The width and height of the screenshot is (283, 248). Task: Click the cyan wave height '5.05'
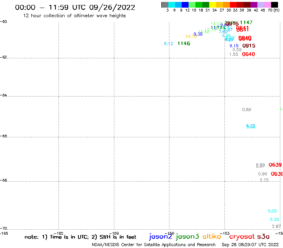pyautogui.click(x=272, y=211)
